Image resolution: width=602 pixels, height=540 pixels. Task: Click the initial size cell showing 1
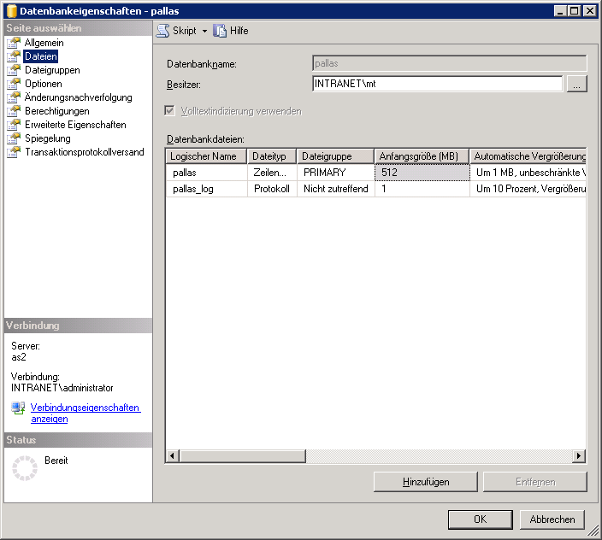tap(422, 189)
